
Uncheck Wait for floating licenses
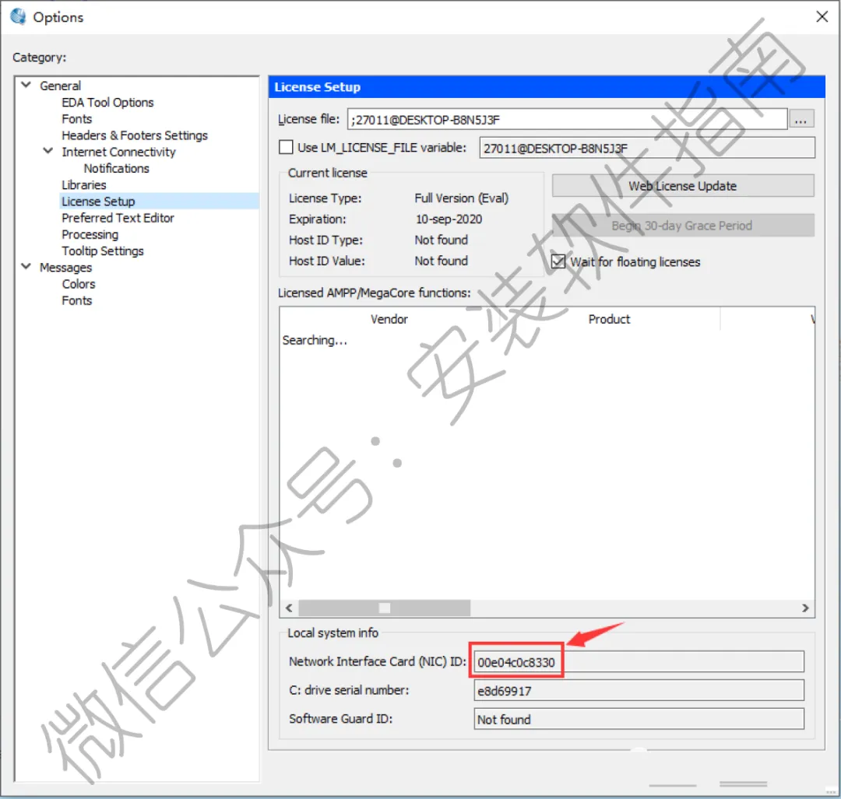click(558, 261)
